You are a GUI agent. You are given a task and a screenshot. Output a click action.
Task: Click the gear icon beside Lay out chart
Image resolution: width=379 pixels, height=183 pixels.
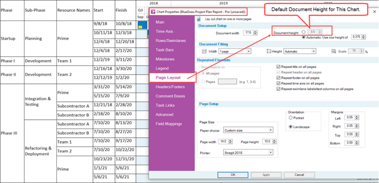pos(199,19)
